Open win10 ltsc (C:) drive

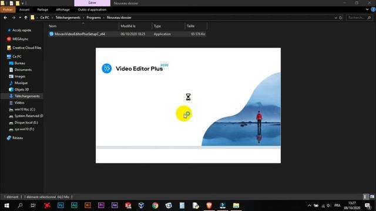25,109
